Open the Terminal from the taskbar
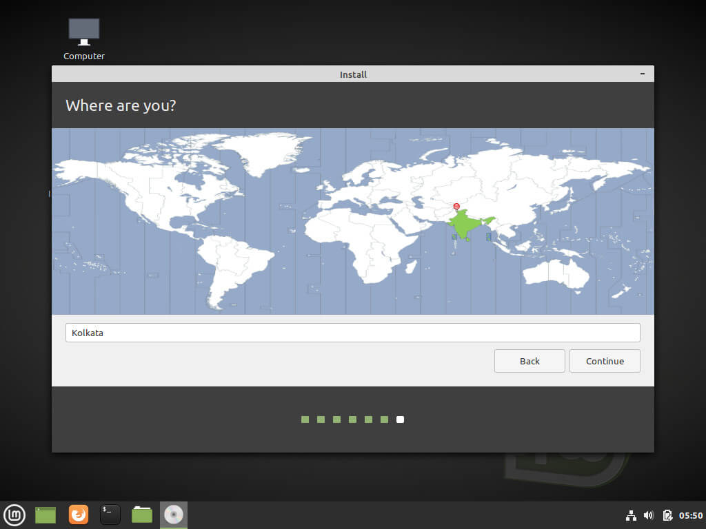706x529 pixels. (110, 515)
